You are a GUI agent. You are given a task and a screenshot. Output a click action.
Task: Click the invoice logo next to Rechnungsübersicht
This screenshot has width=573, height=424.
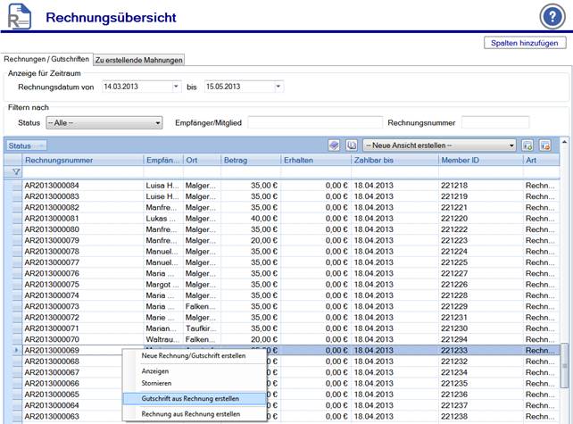(x=20, y=17)
